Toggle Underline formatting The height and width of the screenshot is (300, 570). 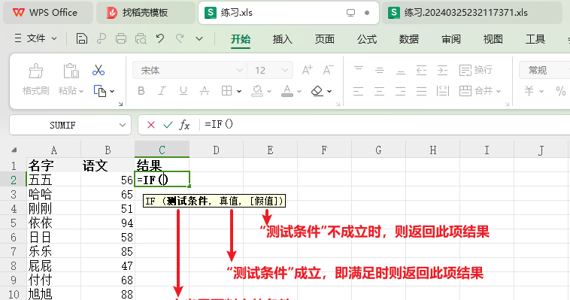[183, 91]
